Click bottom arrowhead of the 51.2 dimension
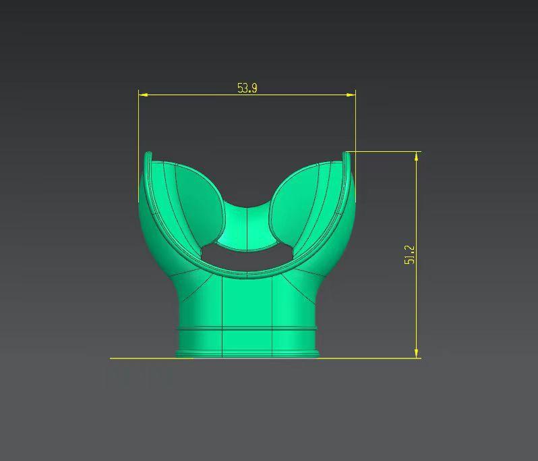This screenshot has height=461, width=538. pos(417,354)
